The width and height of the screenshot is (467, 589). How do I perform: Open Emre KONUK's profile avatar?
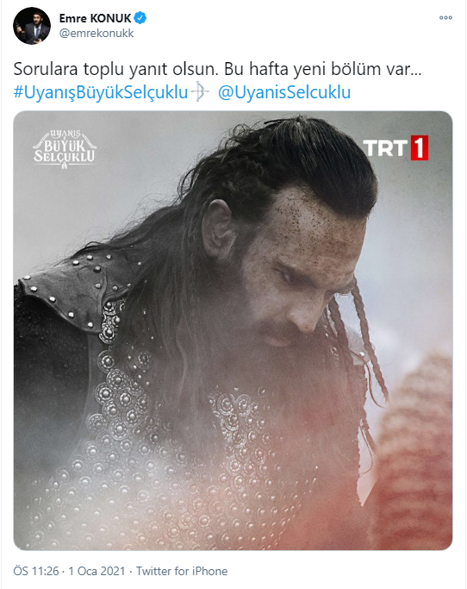coord(32,26)
